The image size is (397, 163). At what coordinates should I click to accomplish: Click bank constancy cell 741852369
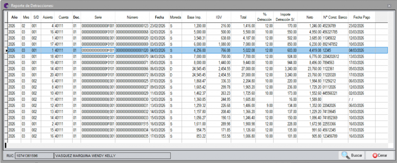point(335,118)
